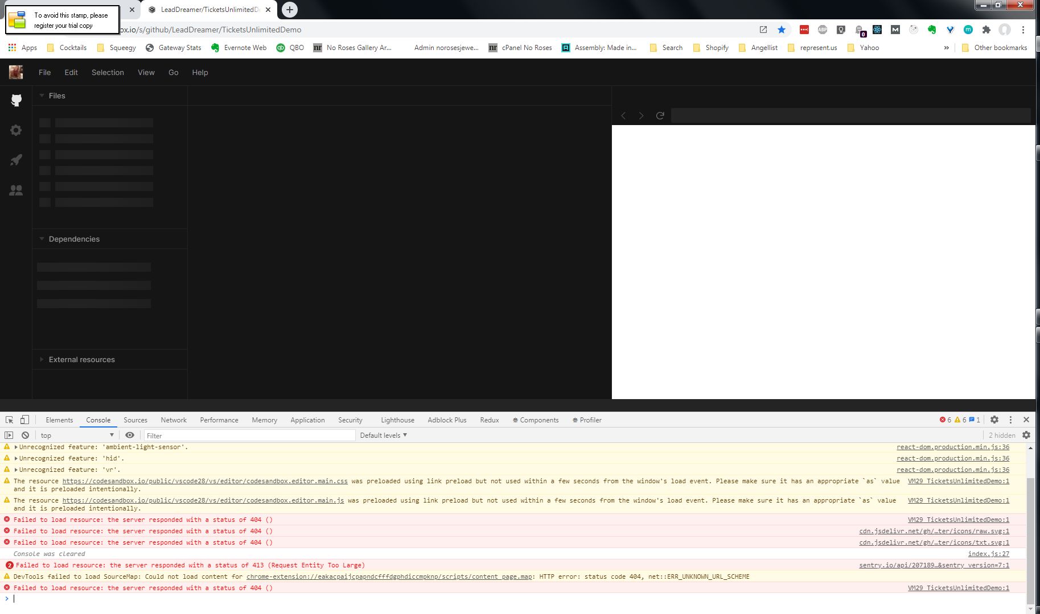Open the GitHub panel in the CodeSandbox sidebar
Image resolution: width=1040 pixels, height=614 pixels.
[16, 99]
